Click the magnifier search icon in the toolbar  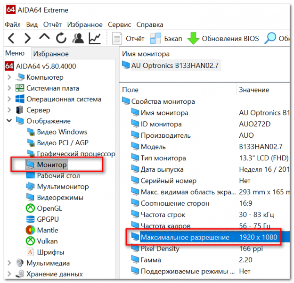[270, 38]
